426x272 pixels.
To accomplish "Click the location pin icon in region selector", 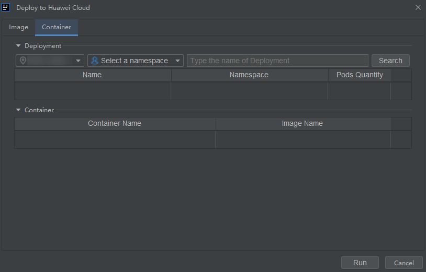I will tap(23, 61).
